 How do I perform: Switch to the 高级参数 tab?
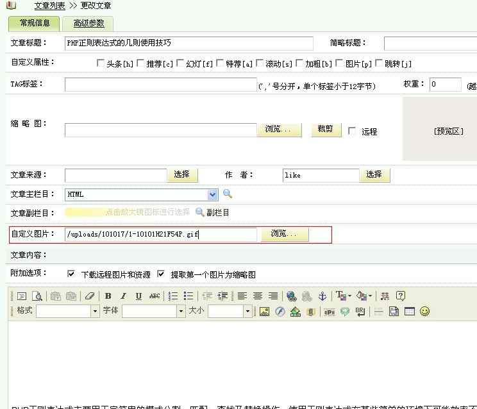pyautogui.click(x=88, y=24)
